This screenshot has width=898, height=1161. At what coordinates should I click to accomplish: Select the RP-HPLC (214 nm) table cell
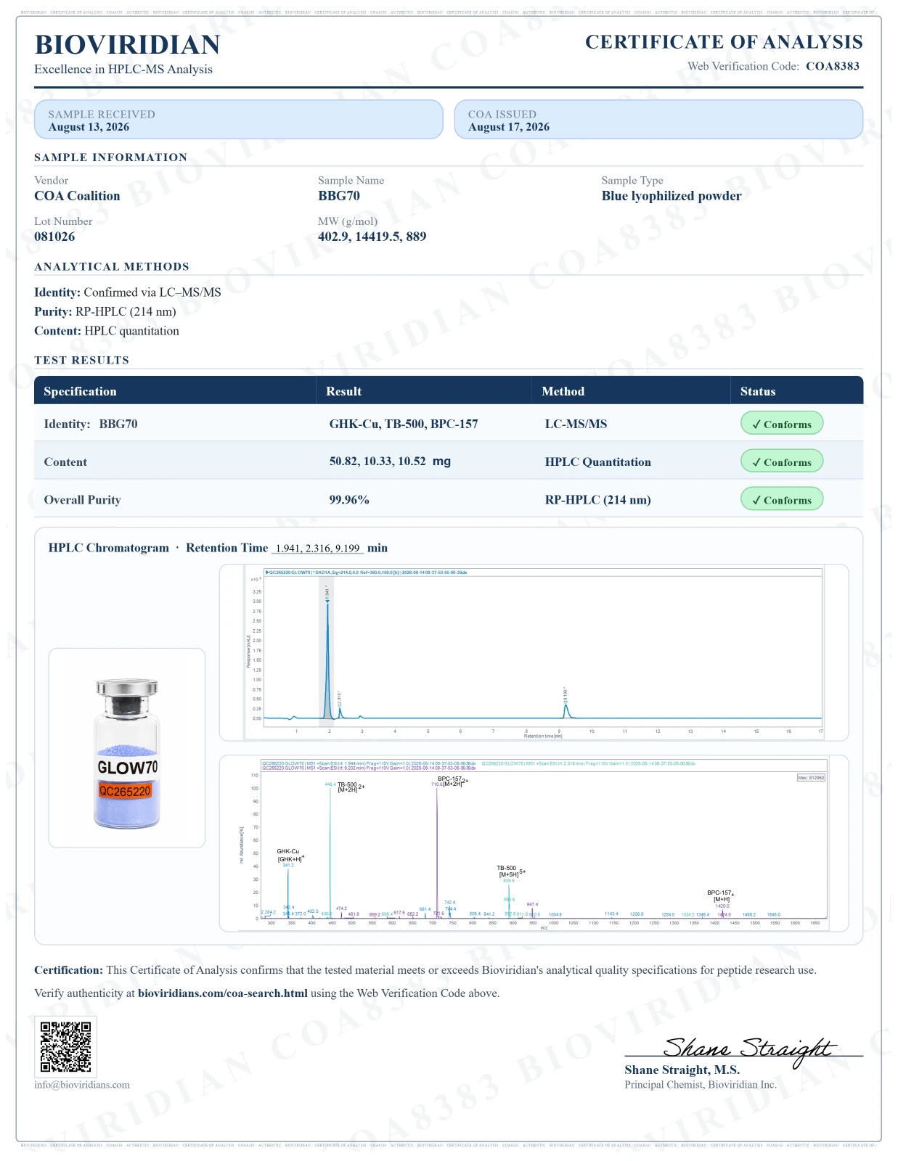(x=598, y=500)
